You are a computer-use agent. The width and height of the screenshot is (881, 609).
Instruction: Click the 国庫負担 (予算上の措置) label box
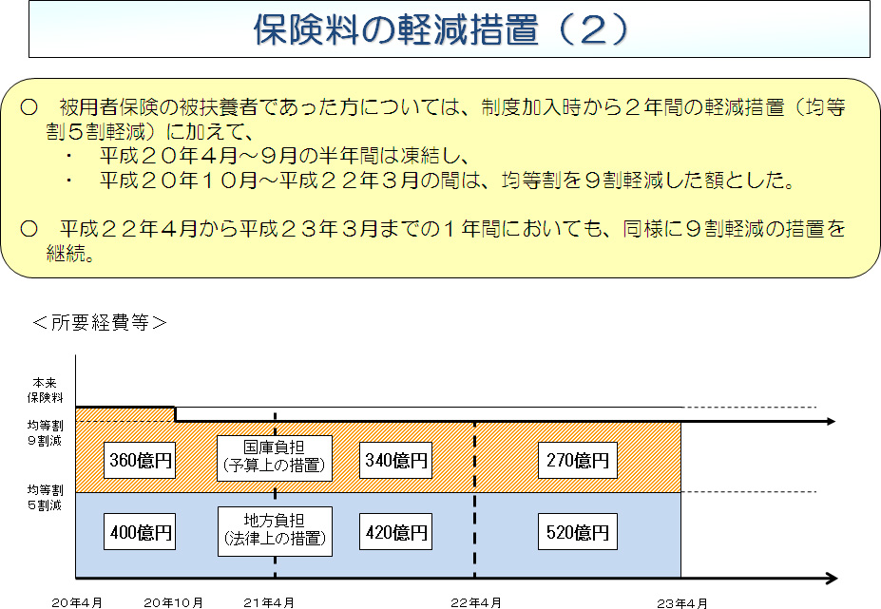[x=275, y=456]
